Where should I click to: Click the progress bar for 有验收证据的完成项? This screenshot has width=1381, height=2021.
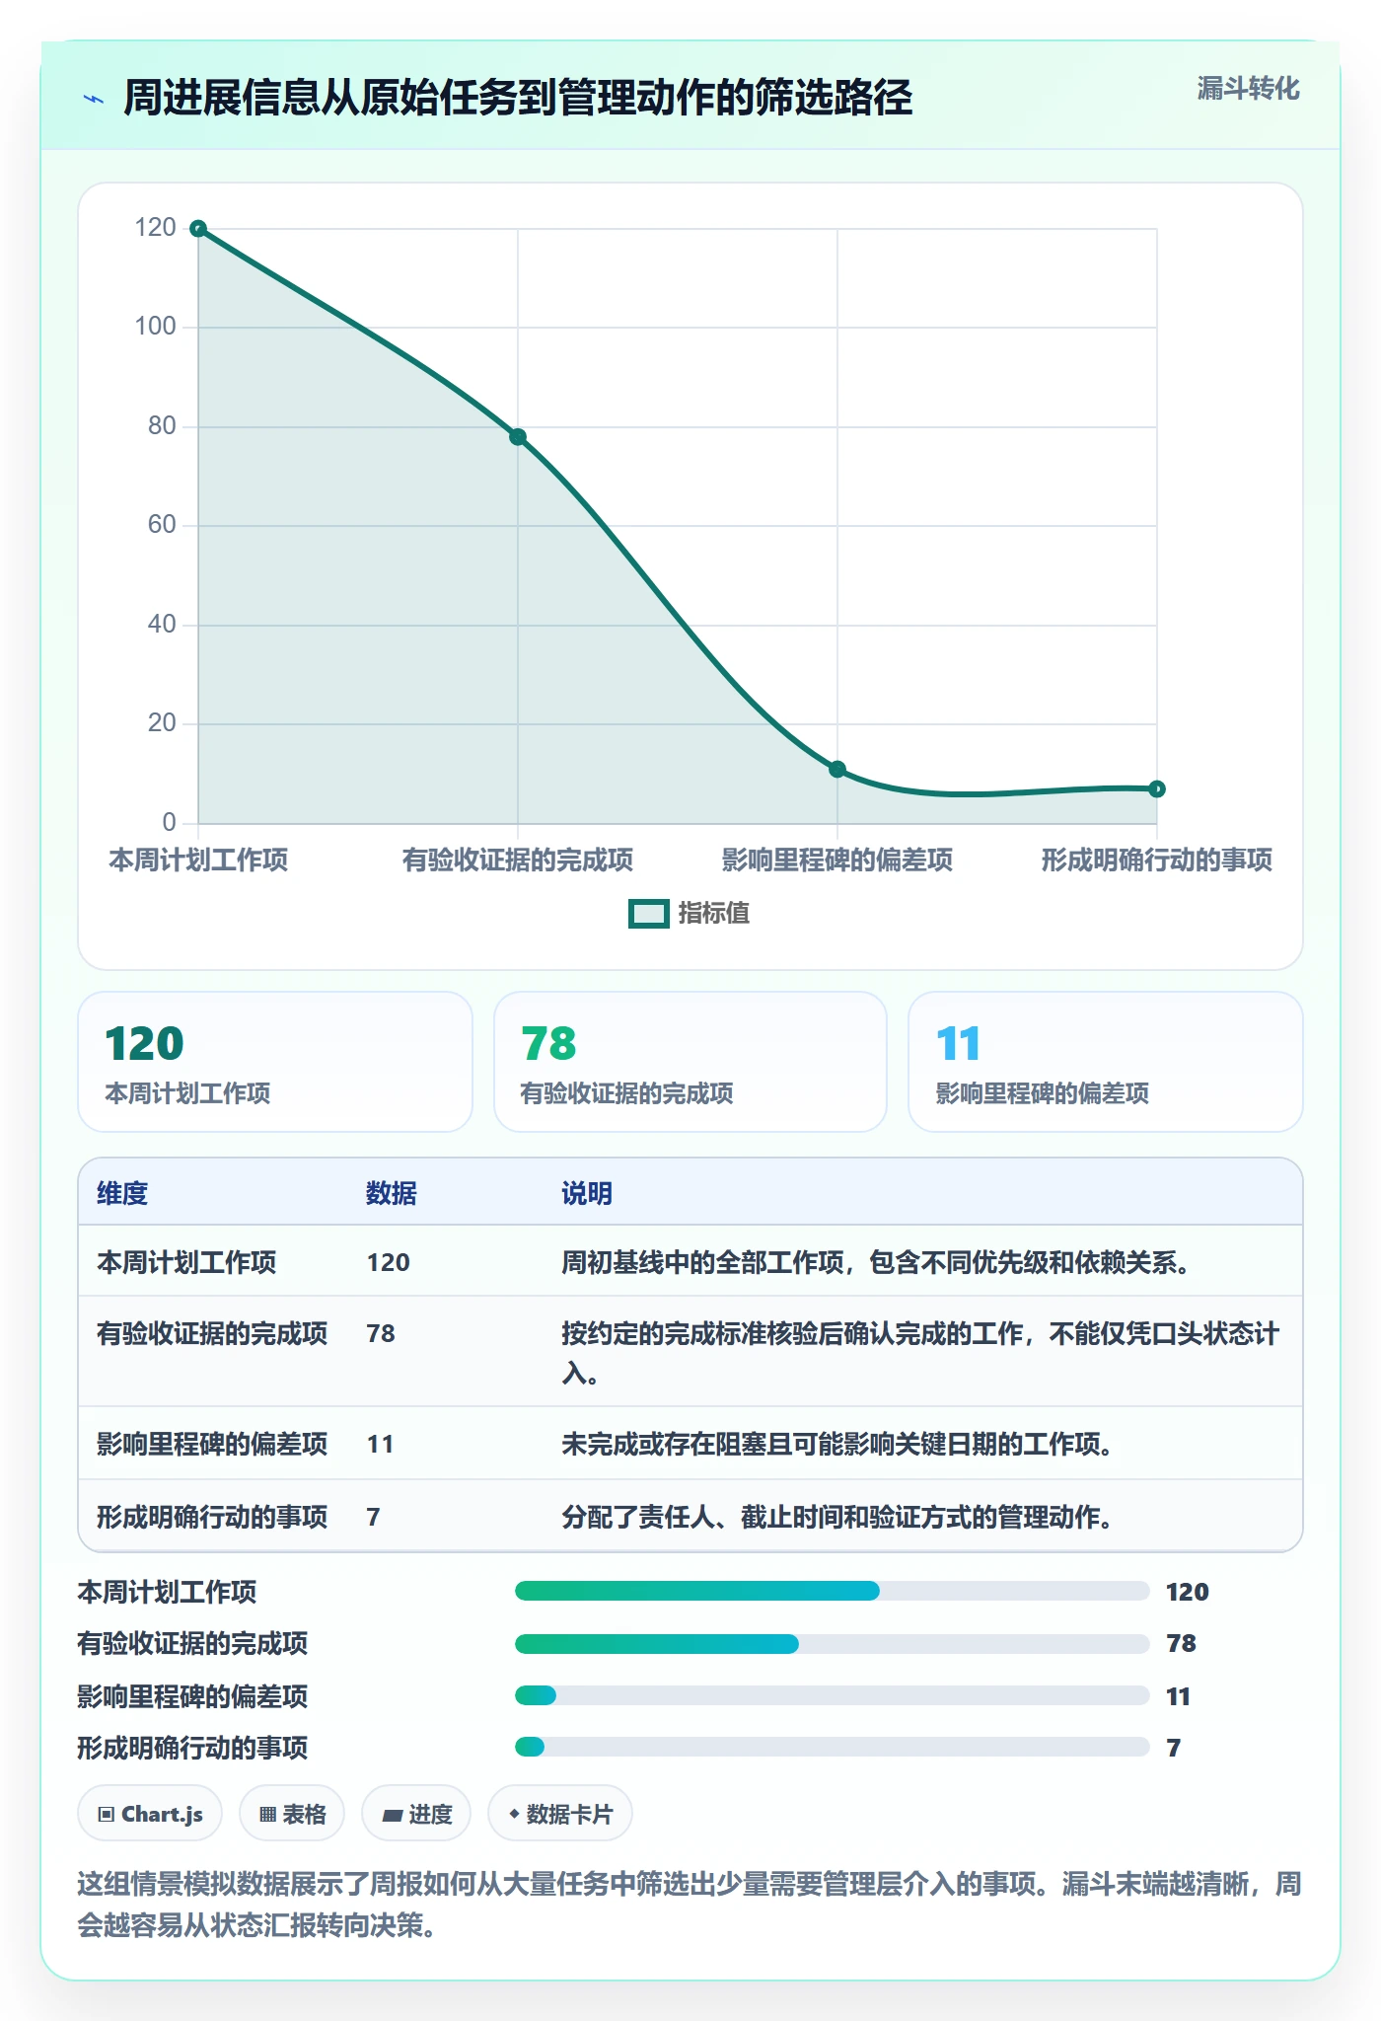pos(833,1643)
